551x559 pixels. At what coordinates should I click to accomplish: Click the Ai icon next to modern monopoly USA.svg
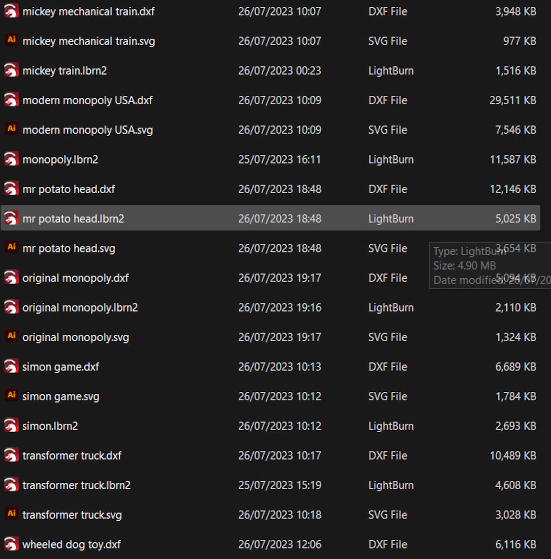[x=11, y=129]
